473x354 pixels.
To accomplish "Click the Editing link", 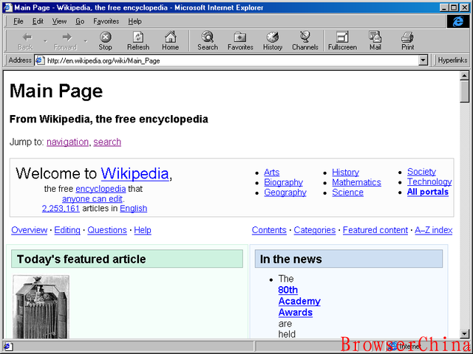I will [67, 230].
